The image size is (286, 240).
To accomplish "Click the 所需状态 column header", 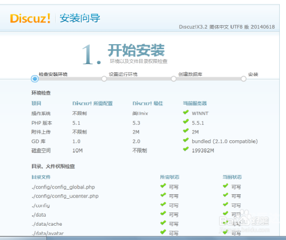I will (x=170, y=177).
